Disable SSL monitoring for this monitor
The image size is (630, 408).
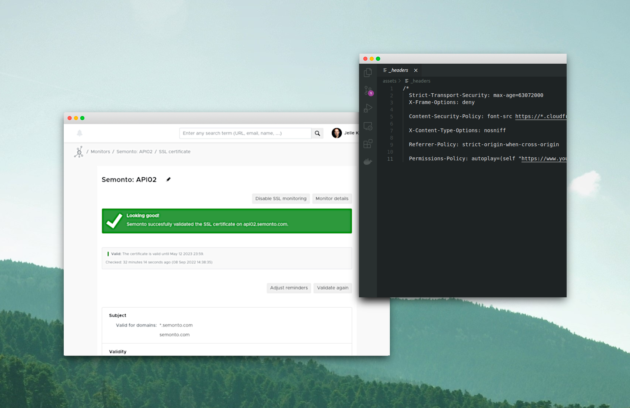[281, 198]
